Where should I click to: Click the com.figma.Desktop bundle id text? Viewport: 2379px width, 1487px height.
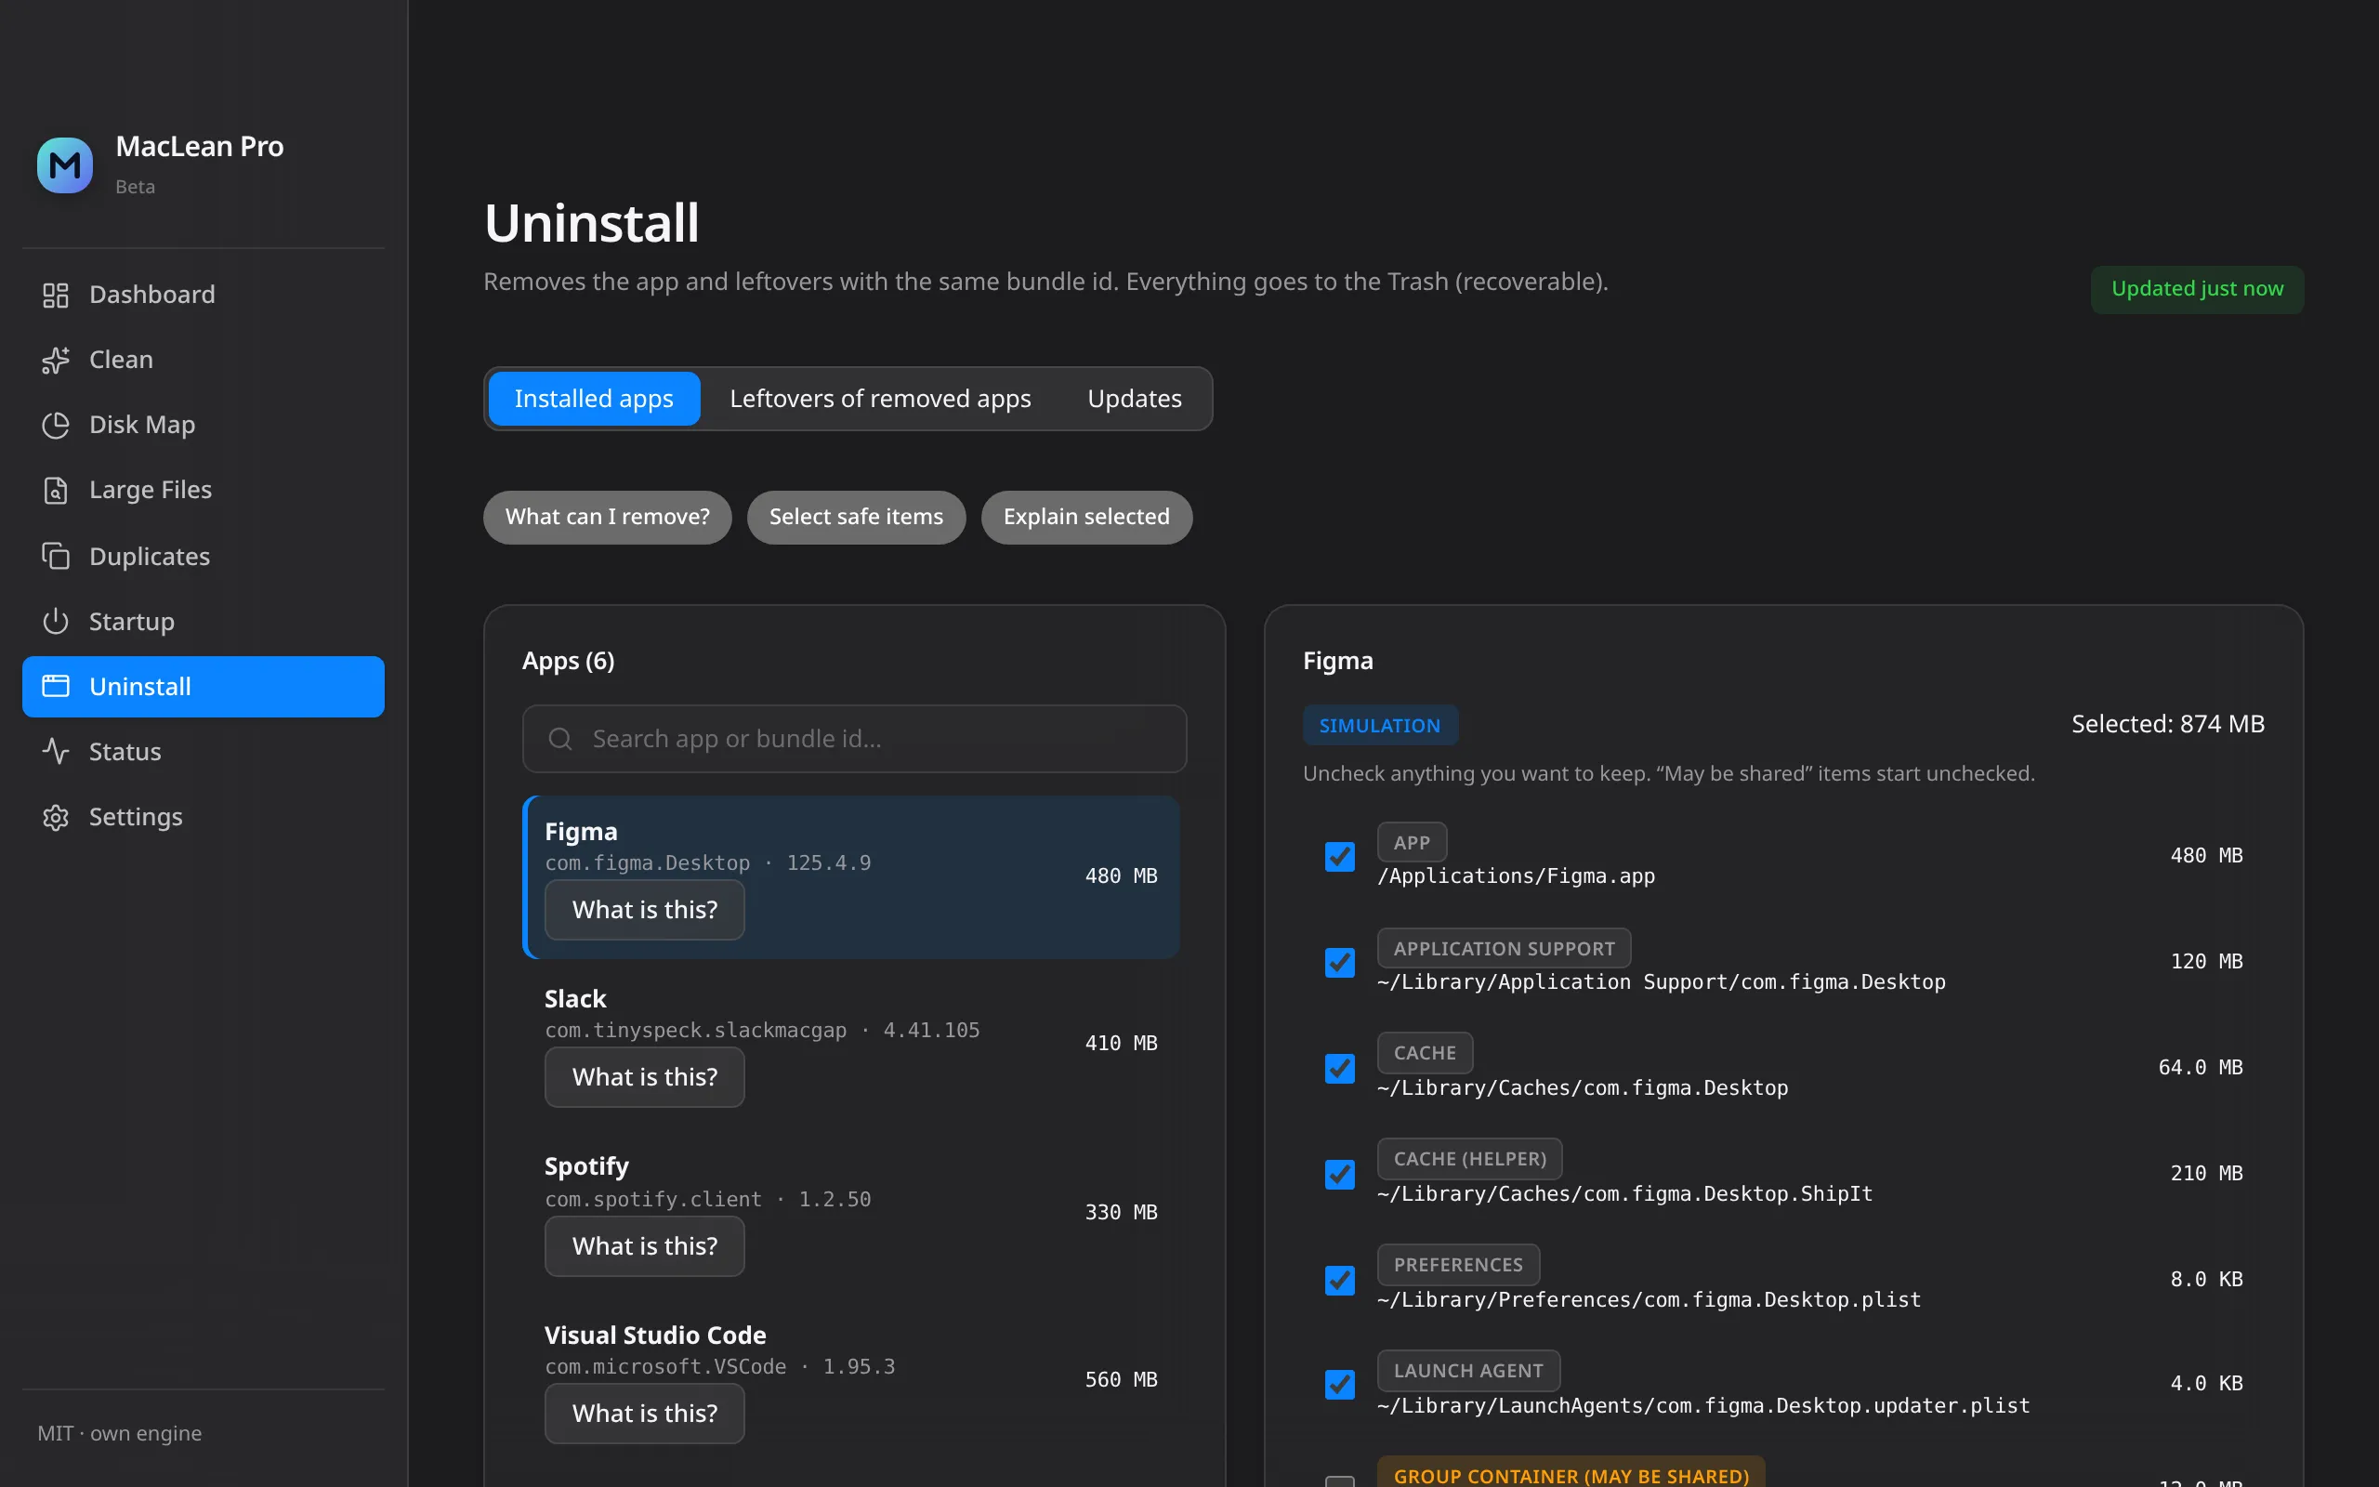[x=647, y=863]
